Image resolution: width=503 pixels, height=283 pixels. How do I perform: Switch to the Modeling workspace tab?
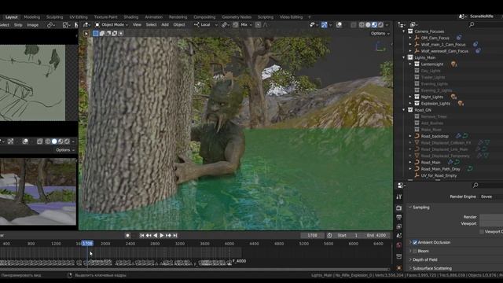point(31,17)
